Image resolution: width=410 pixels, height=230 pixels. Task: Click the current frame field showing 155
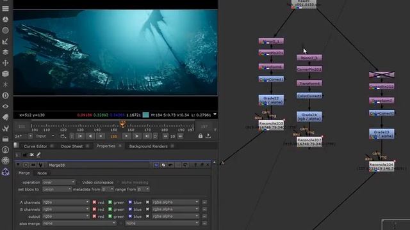(x=113, y=136)
